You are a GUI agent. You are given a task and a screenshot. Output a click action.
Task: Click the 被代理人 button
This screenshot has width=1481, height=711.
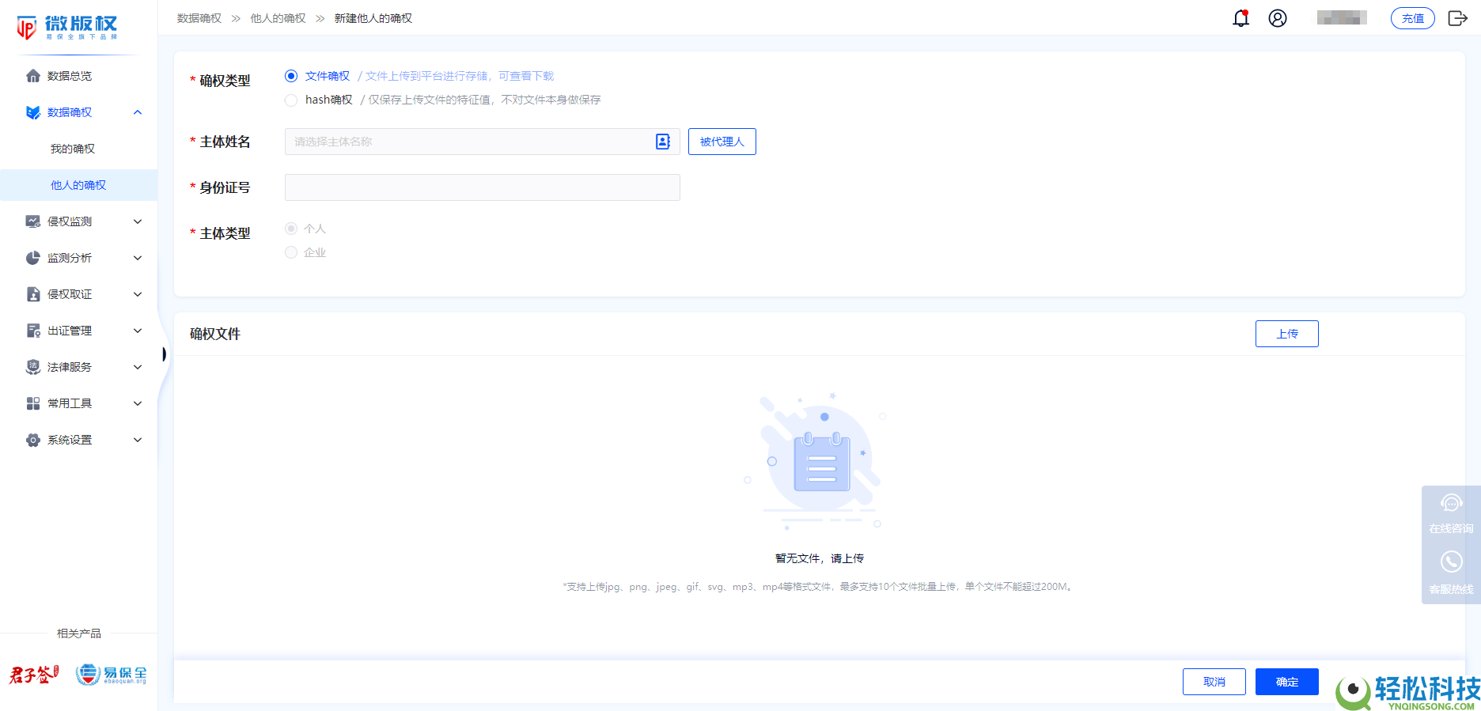pyautogui.click(x=722, y=142)
